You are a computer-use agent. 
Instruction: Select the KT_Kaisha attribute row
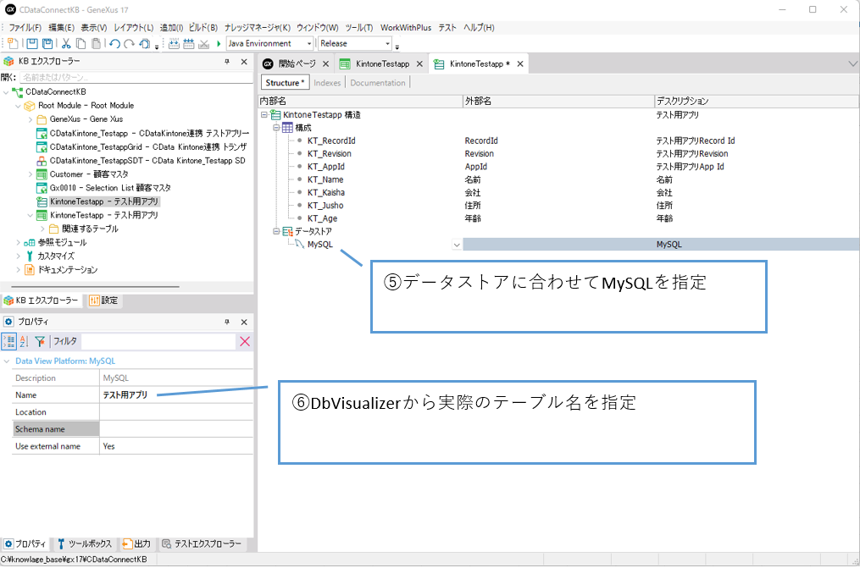click(326, 193)
